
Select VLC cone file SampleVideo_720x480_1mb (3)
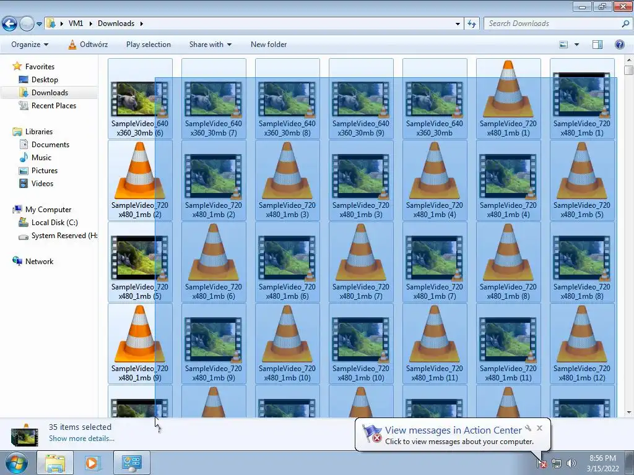tap(287, 180)
